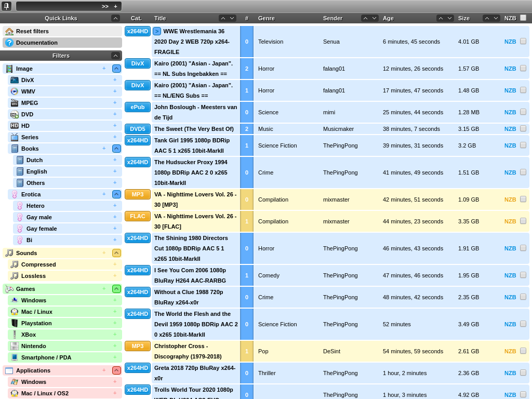
Task: Click the DVD filter icon
Action: 15,114
